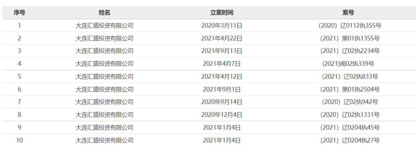Image resolution: width=416 pixels, height=153 pixels.
Task: Open case (2021)黑01执1355号
Action: coord(350,38)
